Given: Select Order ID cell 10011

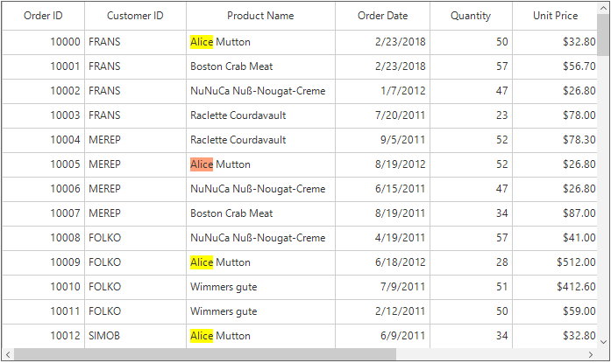Looking at the screenshot, I should pos(43,311).
